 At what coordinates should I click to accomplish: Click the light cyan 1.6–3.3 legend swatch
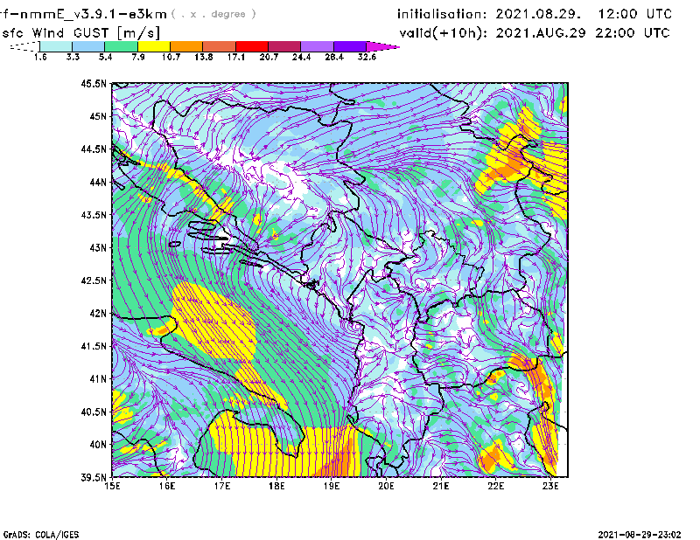(x=56, y=46)
